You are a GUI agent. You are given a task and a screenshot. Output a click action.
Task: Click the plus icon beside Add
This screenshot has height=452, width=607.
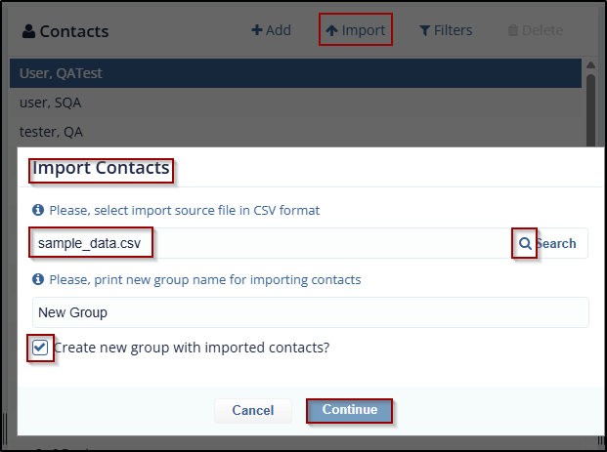click(x=257, y=30)
